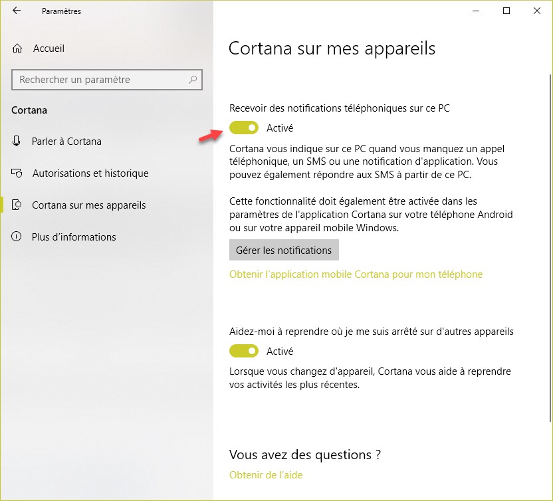The width and height of the screenshot is (553, 501).
Task: Click the Obtenir de l'aide link
Action: (266, 475)
